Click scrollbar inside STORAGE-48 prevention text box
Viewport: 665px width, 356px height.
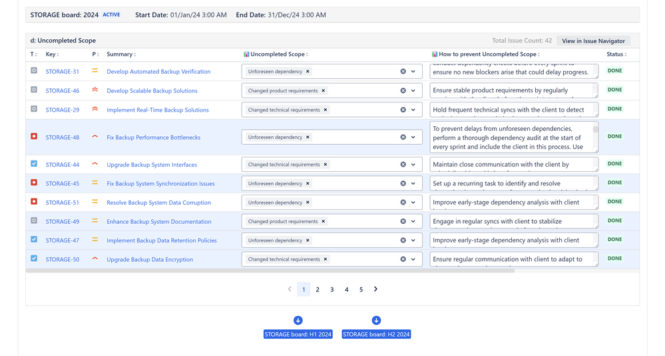[596, 129]
